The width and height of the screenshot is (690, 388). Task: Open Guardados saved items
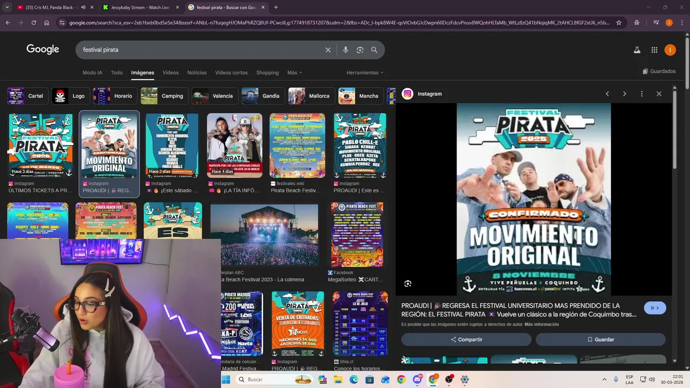click(659, 71)
